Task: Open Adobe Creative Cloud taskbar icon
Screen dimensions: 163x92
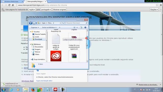Action: pos(55,90)
